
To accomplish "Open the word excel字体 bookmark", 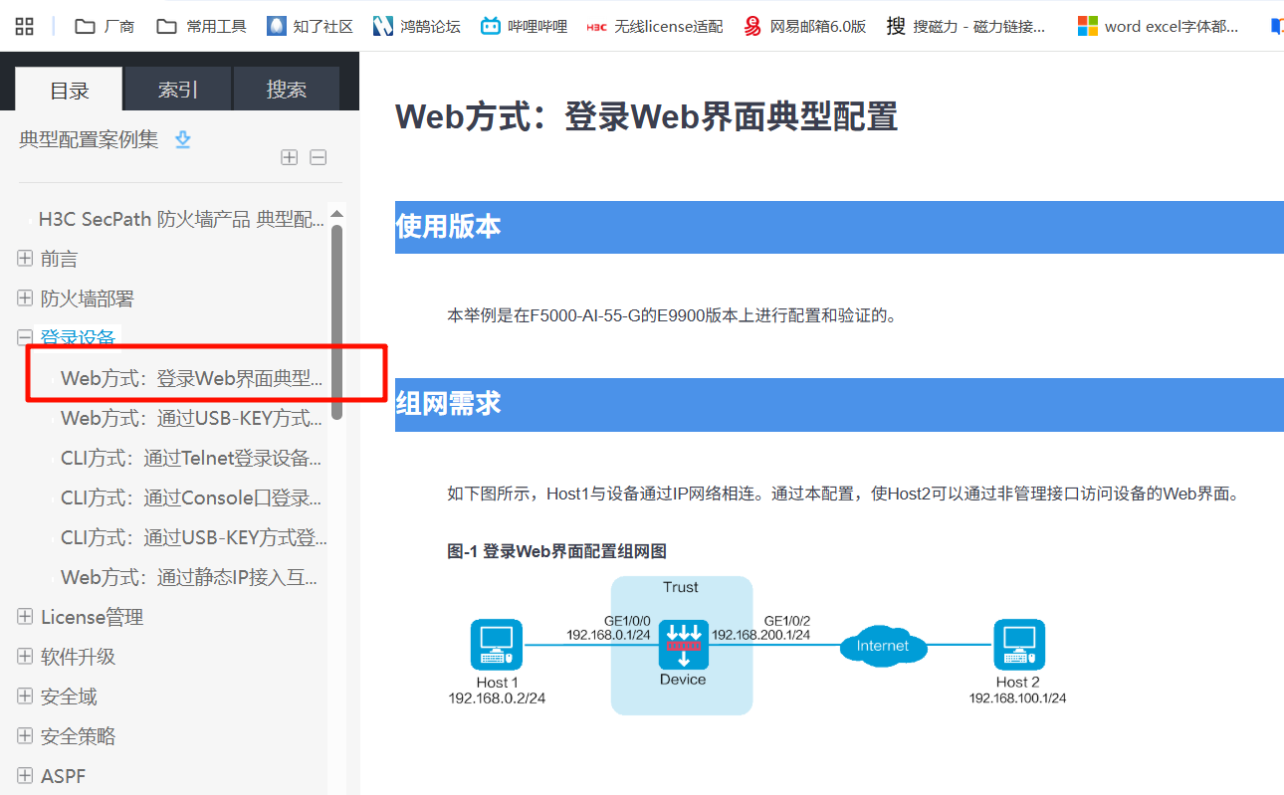I will coord(1159,26).
